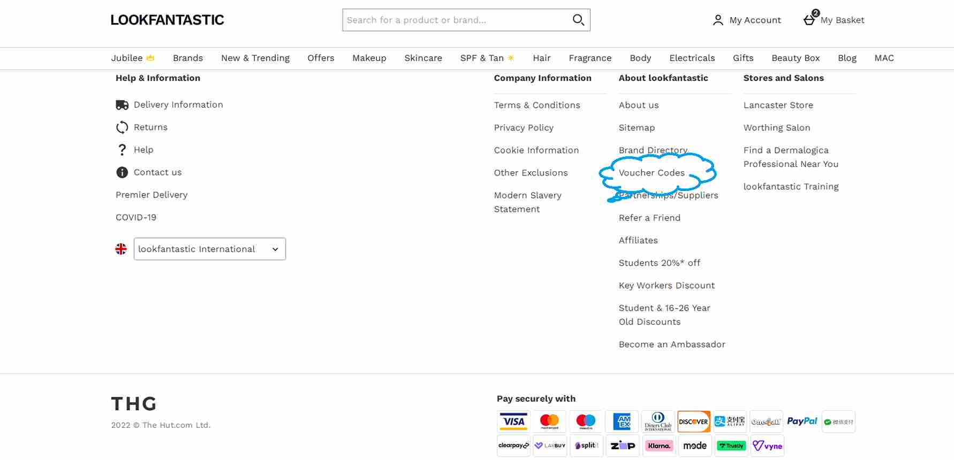Open the Worthing Salon link
This screenshot has height=460, width=954.
click(x=777, y=128)
